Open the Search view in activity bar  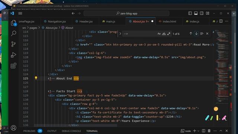point(13,33)
